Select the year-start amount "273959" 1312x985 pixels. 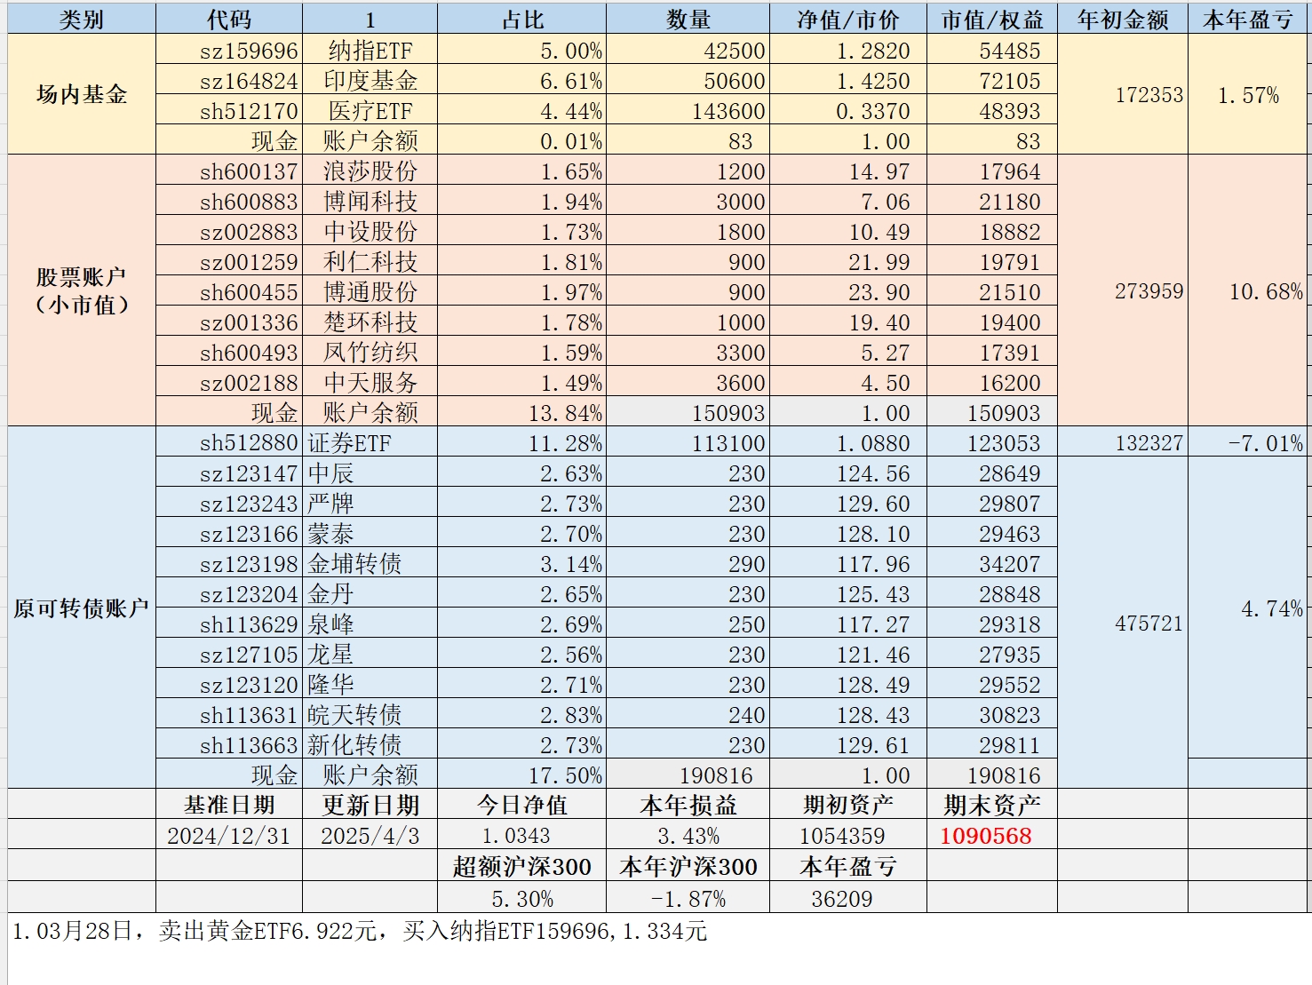[1123, 291]
